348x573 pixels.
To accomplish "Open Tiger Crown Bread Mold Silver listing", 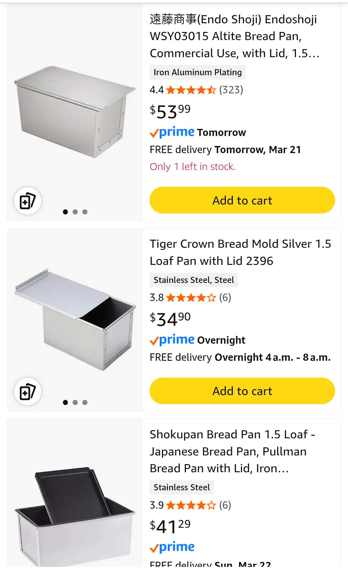I will click(240, 252).
